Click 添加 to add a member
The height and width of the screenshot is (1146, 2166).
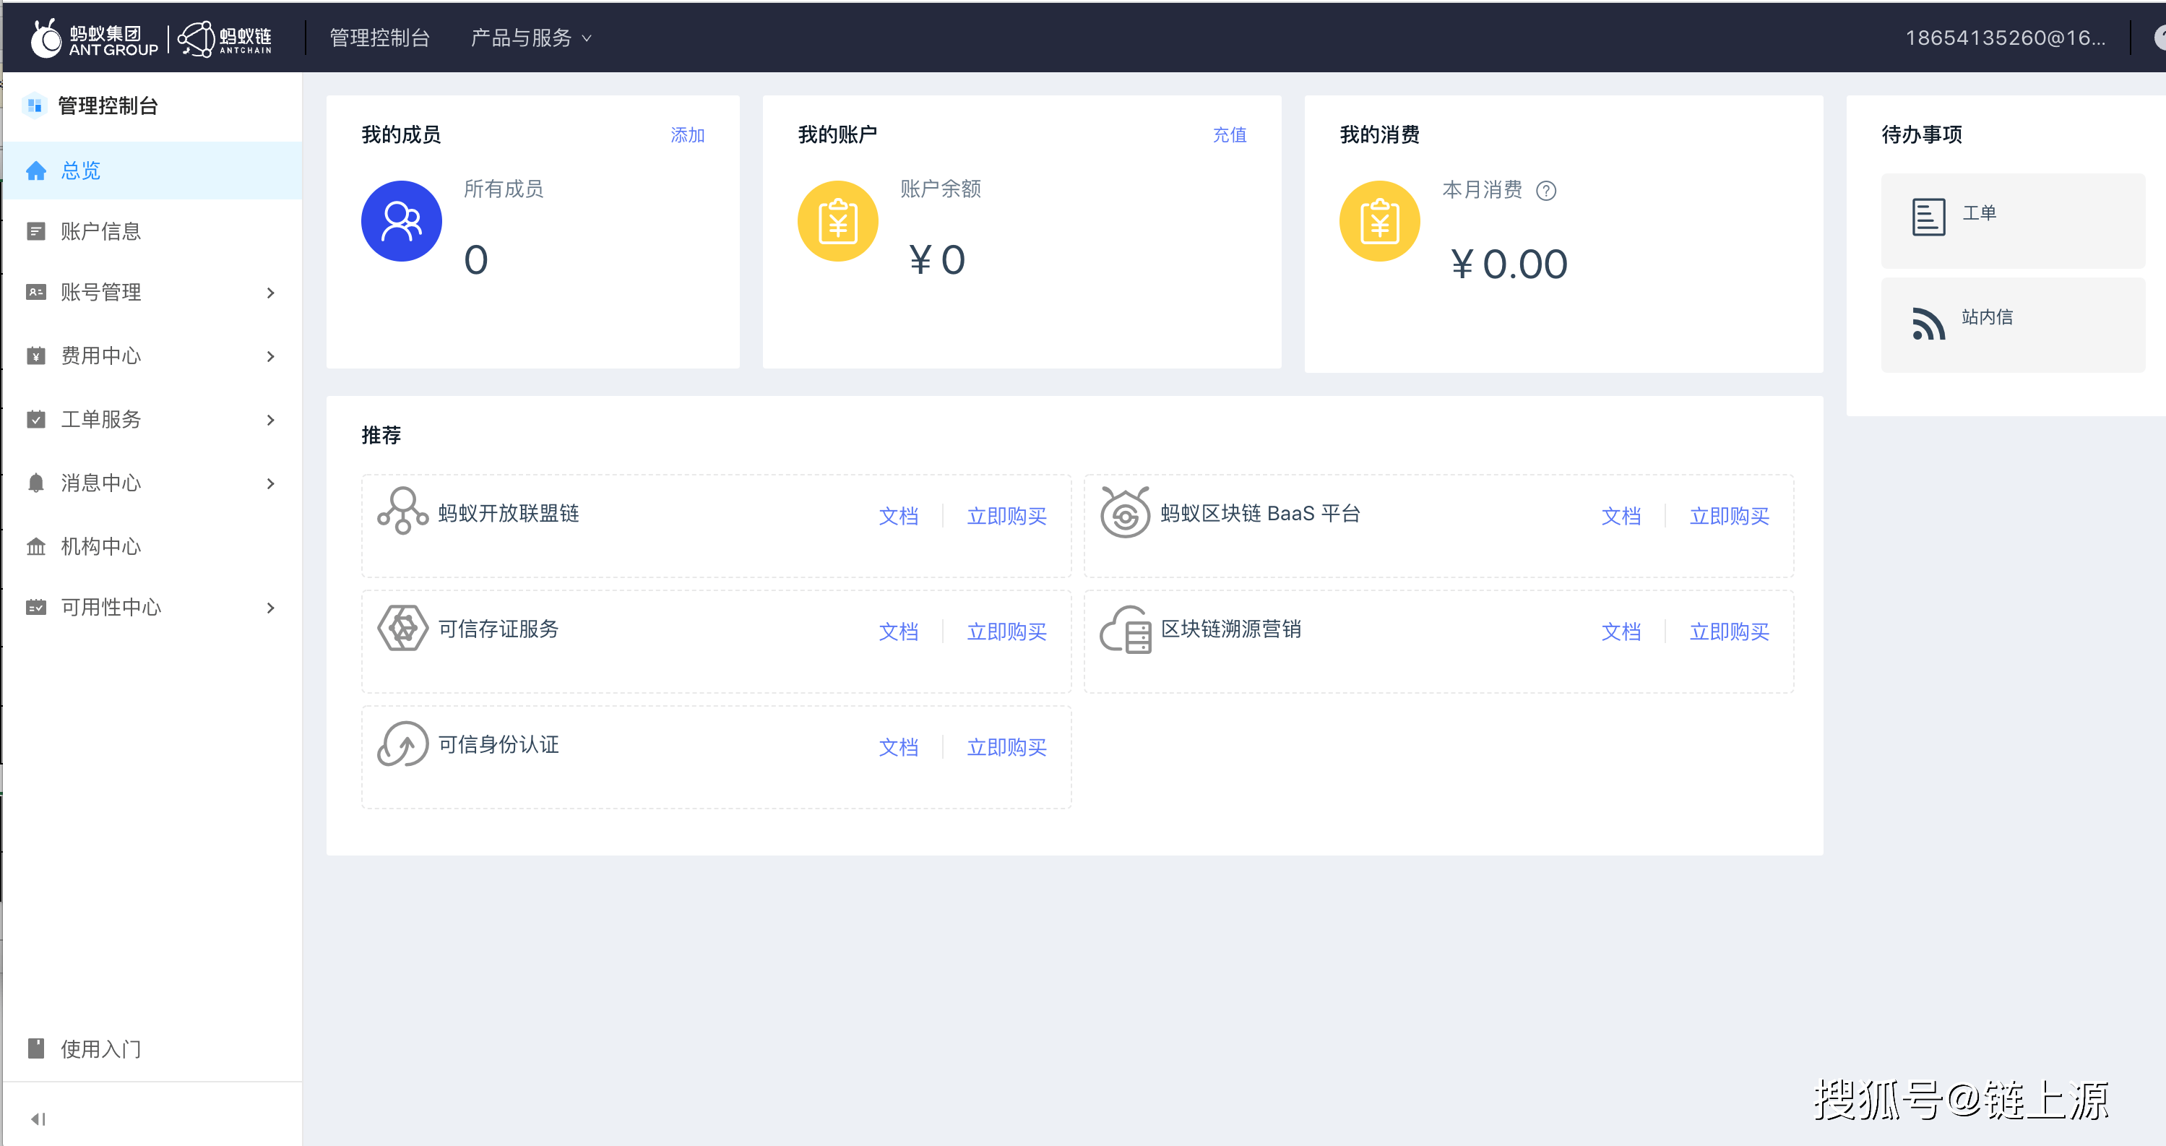point(687,134)
